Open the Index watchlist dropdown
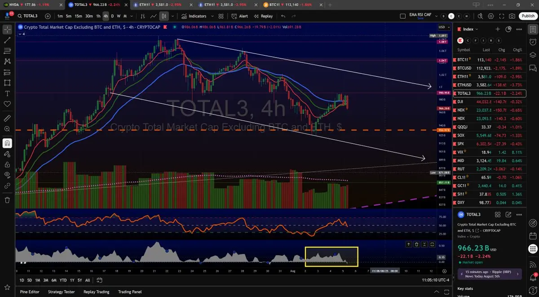The height and width of the screenshot is (297, 539). click(x=468, y=29)
